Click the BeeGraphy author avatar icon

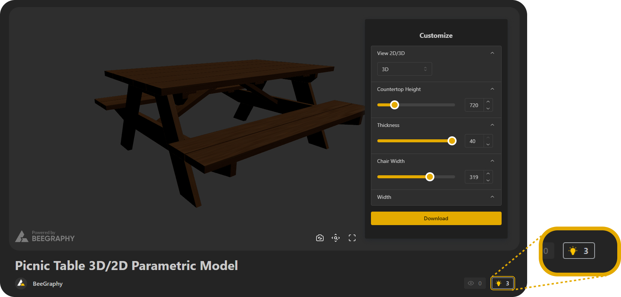(21, 284)
